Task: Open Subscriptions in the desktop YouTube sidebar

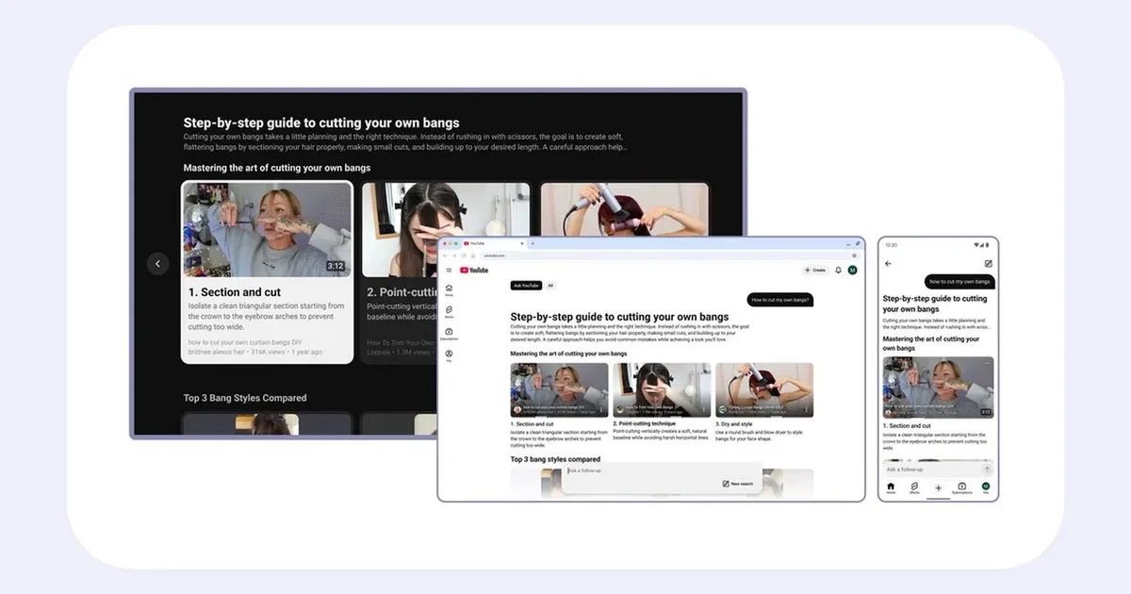Action: (449, 334)
